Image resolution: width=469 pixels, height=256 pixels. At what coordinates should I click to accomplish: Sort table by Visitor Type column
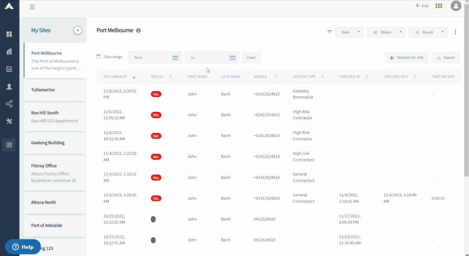322,77
